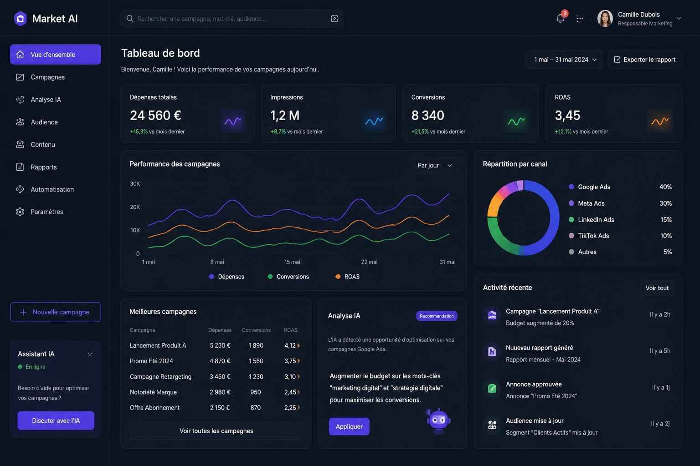Click the Analyse IA sidebar icon
This screenshot has height=466, width=700.
20,99
